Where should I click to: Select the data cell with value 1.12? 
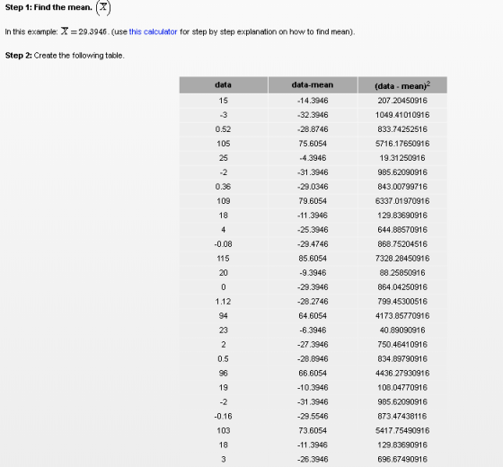[224, 302]
